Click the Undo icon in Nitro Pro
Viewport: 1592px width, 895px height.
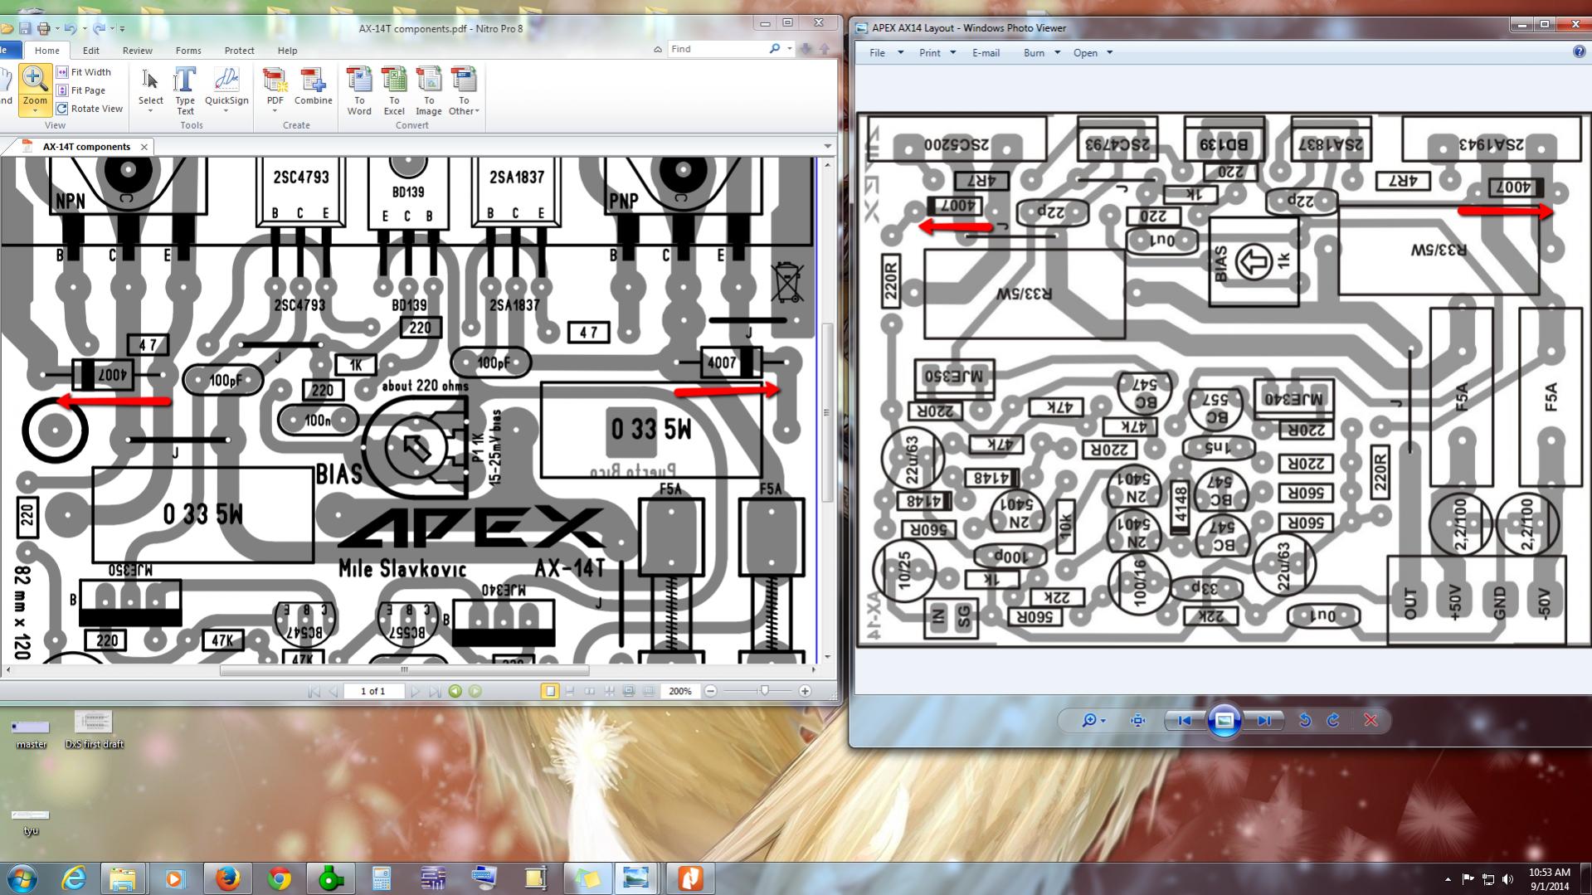[71, 28]
